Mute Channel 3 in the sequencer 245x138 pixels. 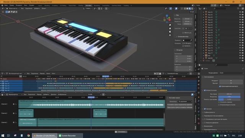tap(14, 104)
